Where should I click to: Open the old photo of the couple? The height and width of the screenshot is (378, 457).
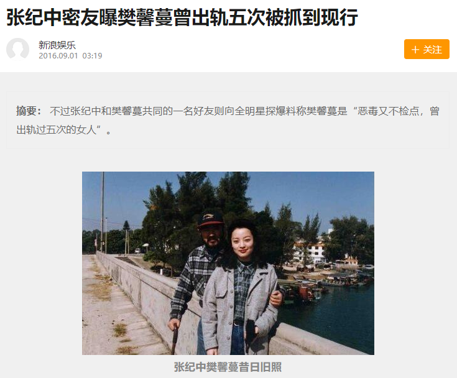[228, 263]
